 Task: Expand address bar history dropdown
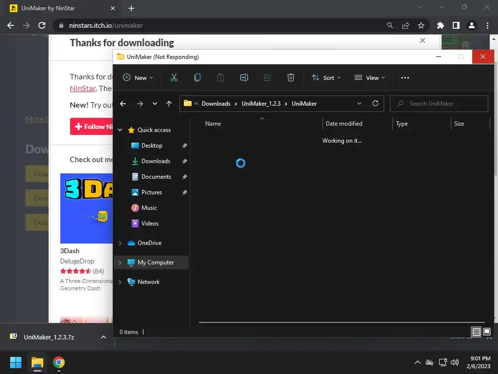click(359, 103)
